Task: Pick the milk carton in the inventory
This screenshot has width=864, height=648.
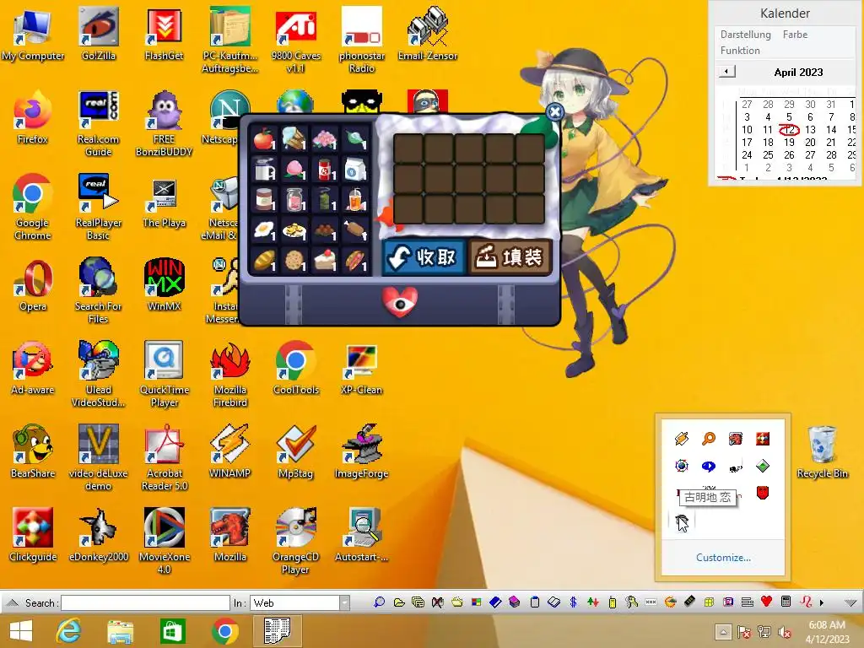Action: (355, 169)
